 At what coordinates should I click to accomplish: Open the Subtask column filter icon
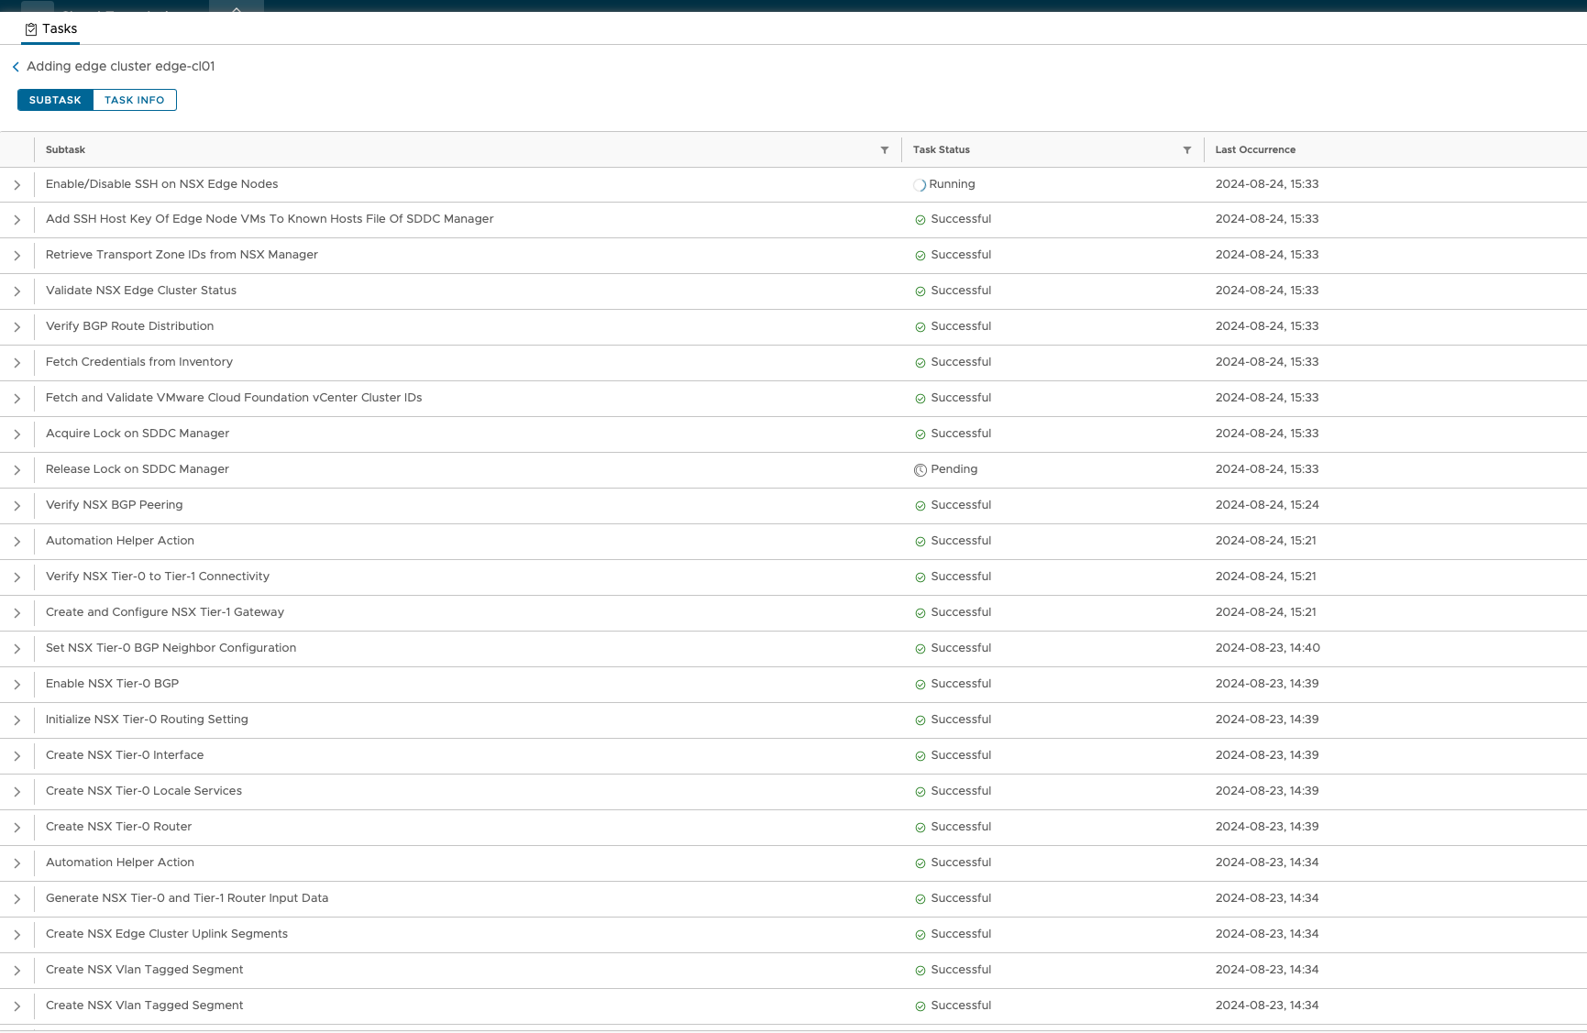coord(885,150)
